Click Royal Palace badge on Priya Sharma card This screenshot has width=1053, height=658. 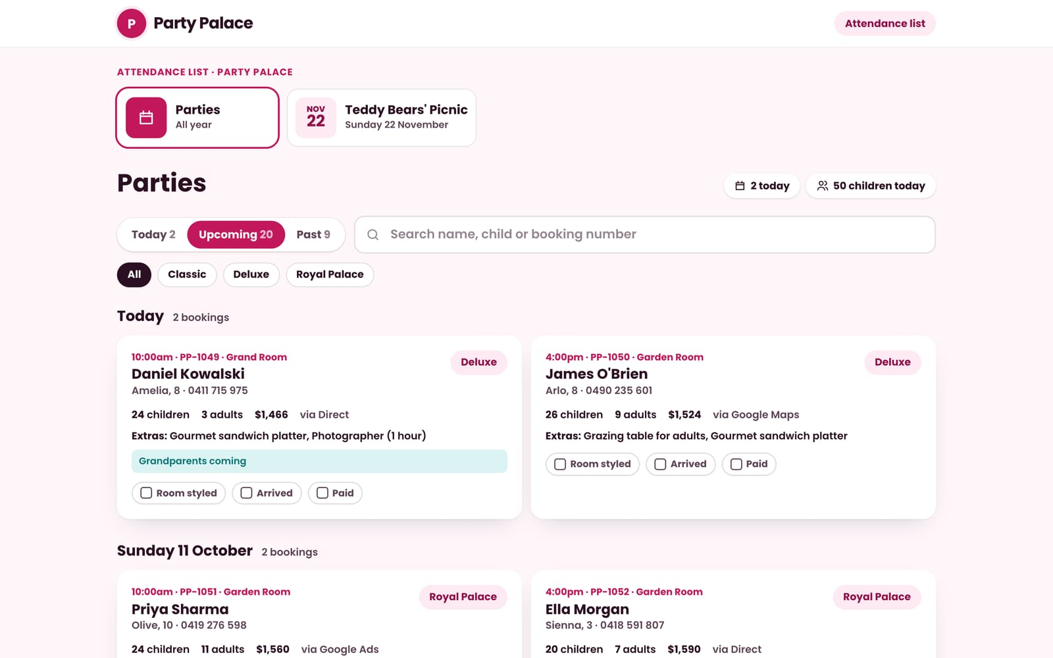[x=463, y=597]
